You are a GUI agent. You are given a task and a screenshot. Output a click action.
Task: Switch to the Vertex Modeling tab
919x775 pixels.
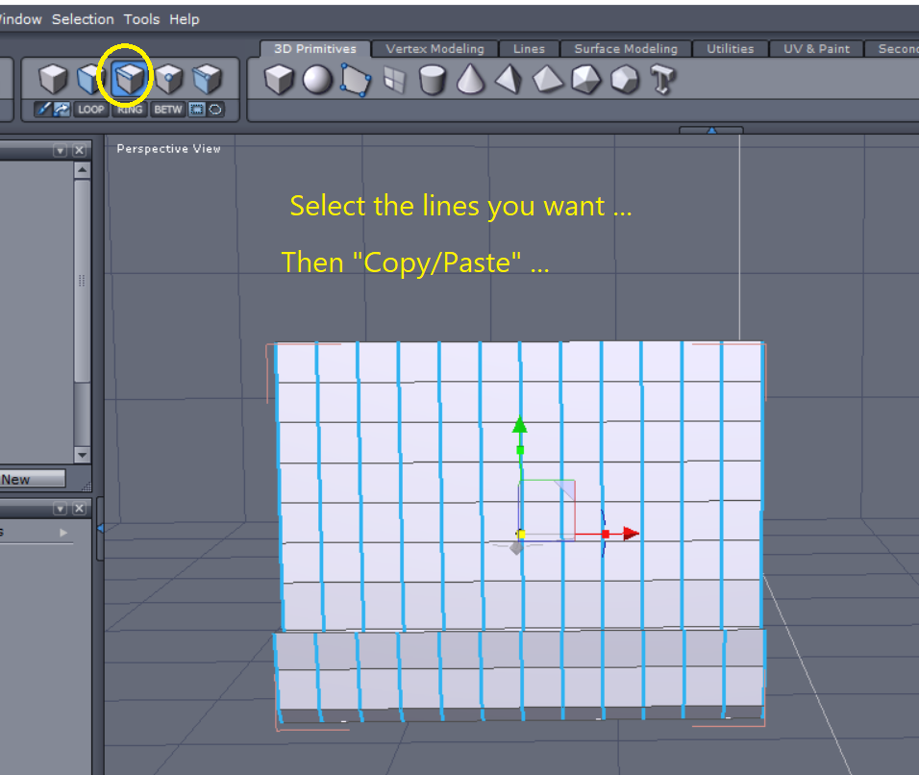click(435, 49)
